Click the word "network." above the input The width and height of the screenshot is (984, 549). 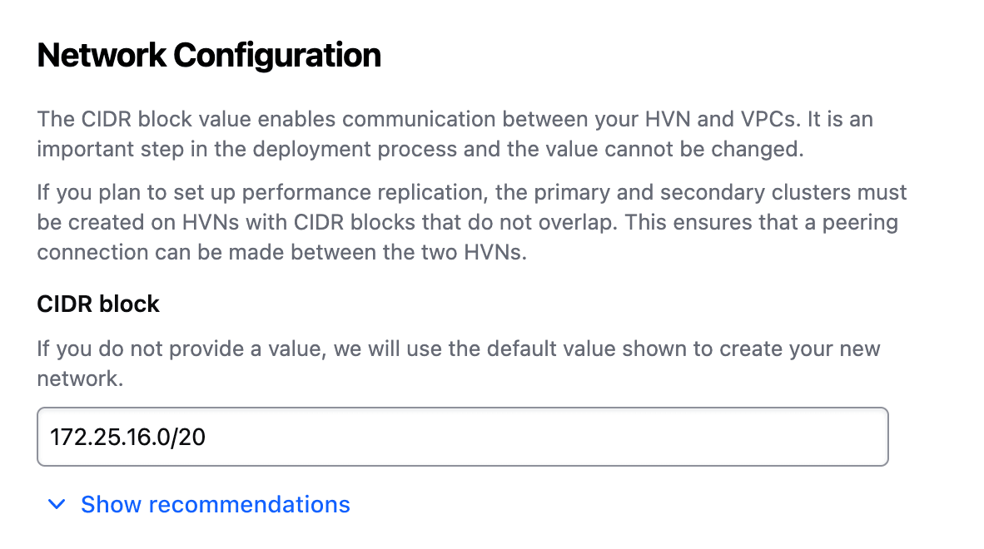(x=80, y=378)
